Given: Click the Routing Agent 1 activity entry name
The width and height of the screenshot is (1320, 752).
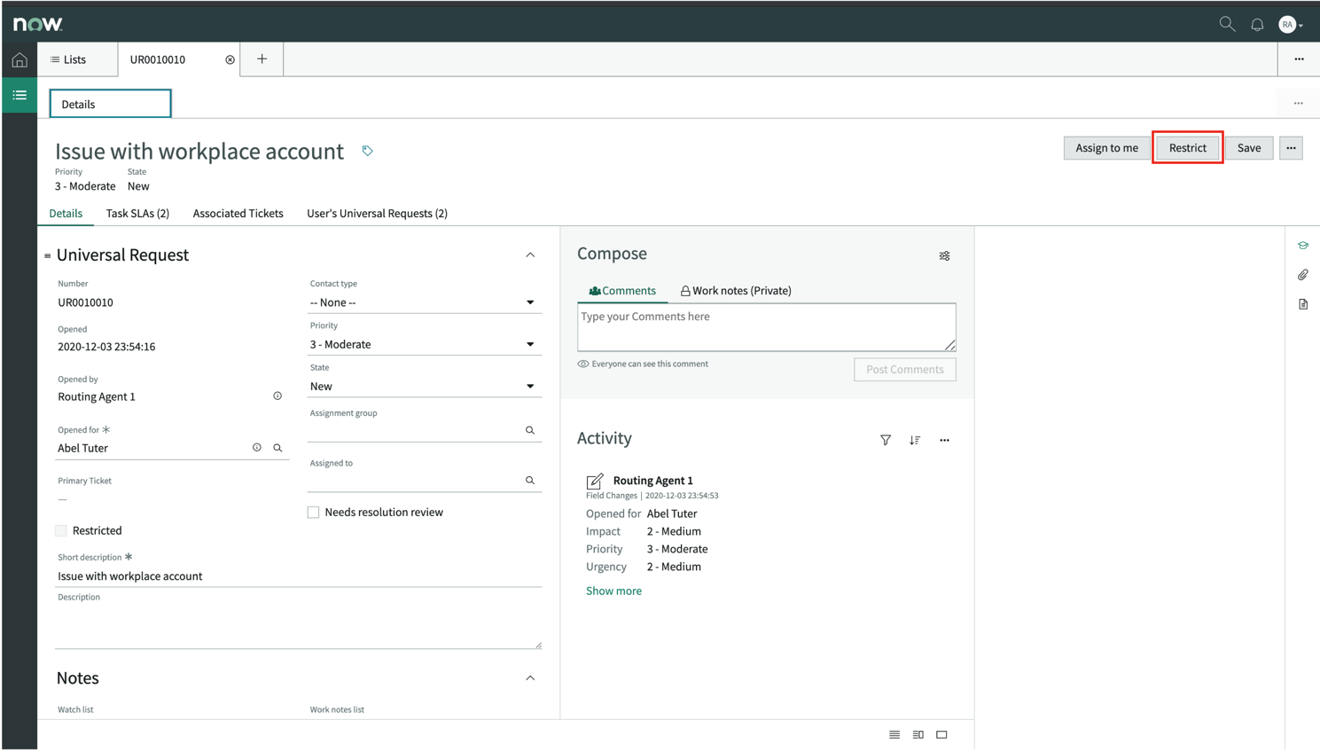Looking at the screenshot, I should tap(653, 481).
